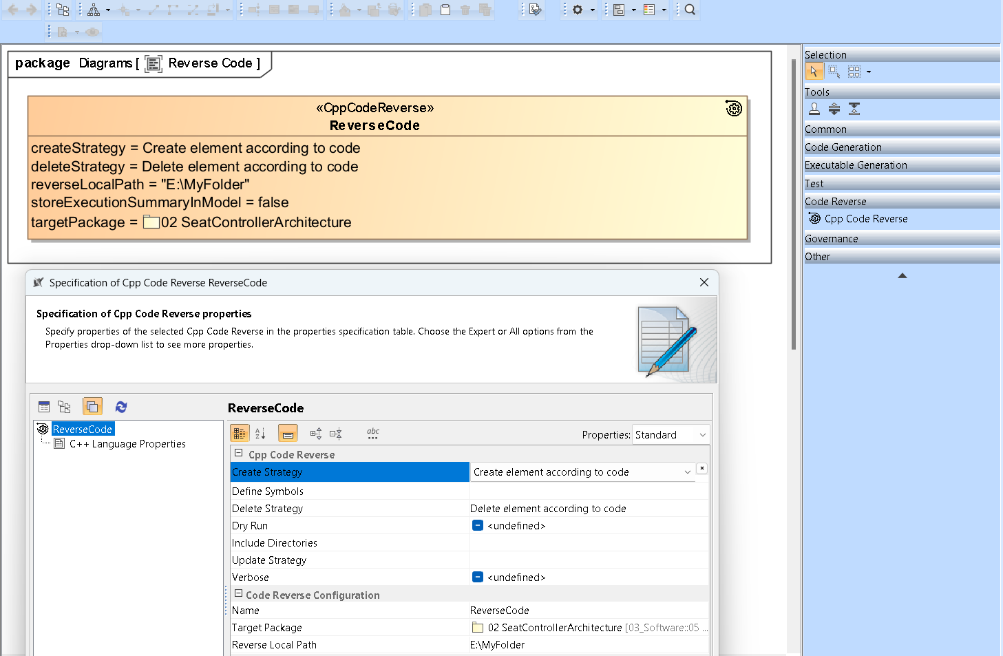This screenshot has height=656, width=1003.
Task: Collapse the Code Reverse Configuration group
Action: click(x=239, y=593)
